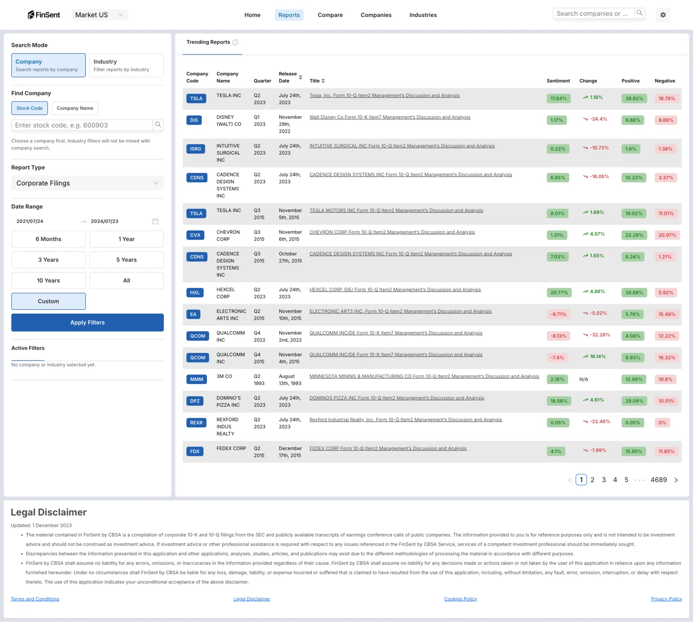Select 10 Years date range
This screenshot has width=693, height=622.
49,280
